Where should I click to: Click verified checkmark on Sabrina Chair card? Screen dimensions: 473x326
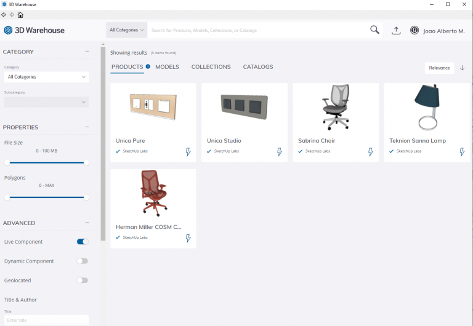click(300, 151)
